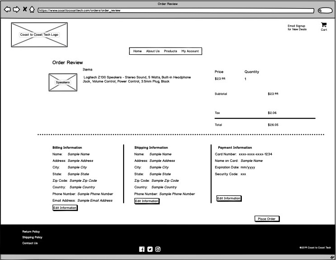Screen dimensions: 336x260
Task: Open the shopping cart icon
Action: coord(324,25)
